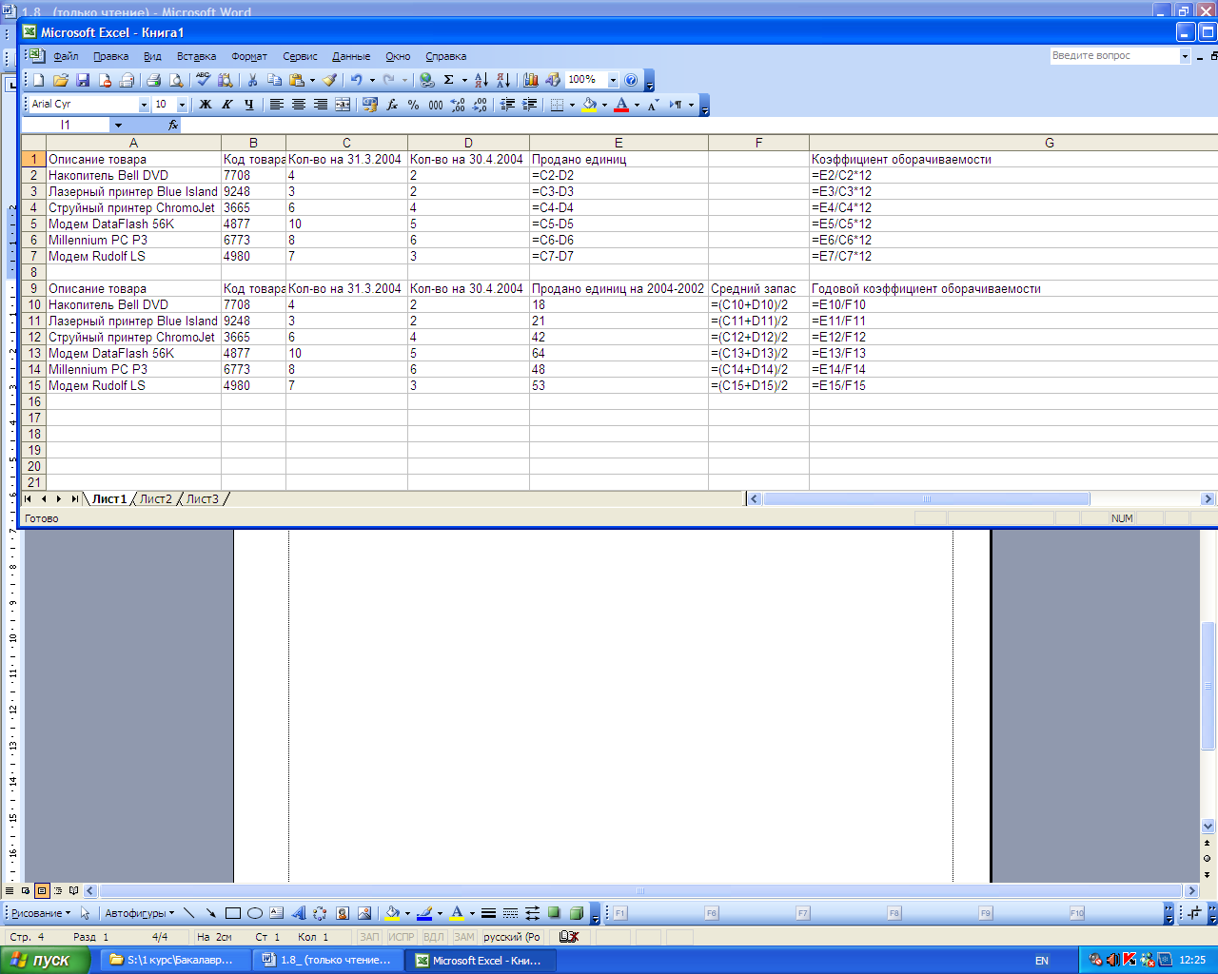
Task: Select row 8 header
Action: coord(33,272)
